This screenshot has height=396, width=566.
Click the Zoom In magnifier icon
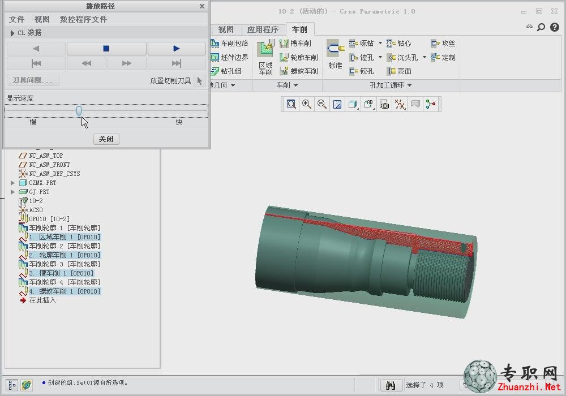tap(306, 104)
